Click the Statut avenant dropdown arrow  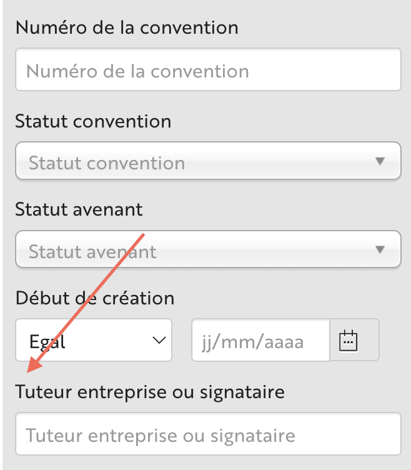coord(379,250)
